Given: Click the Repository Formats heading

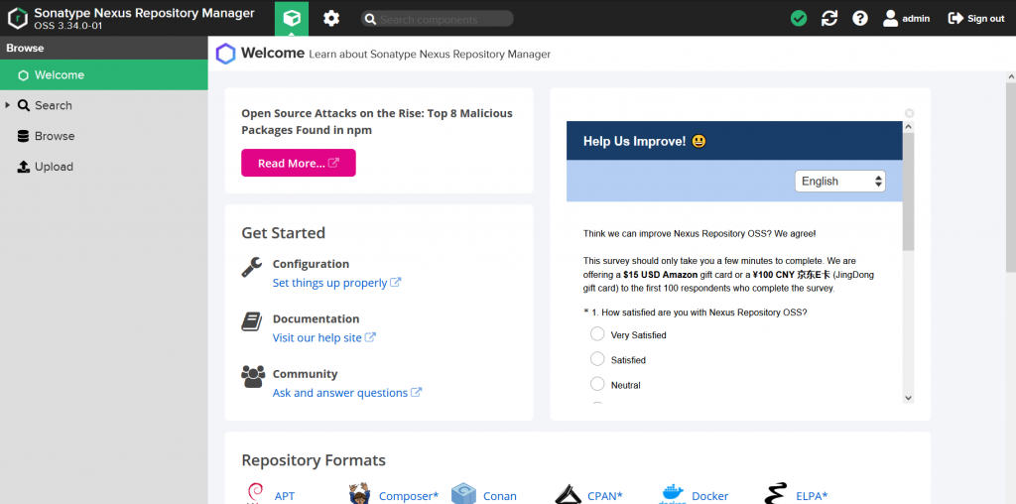Looking at the screenshot, I should [314, 460].
